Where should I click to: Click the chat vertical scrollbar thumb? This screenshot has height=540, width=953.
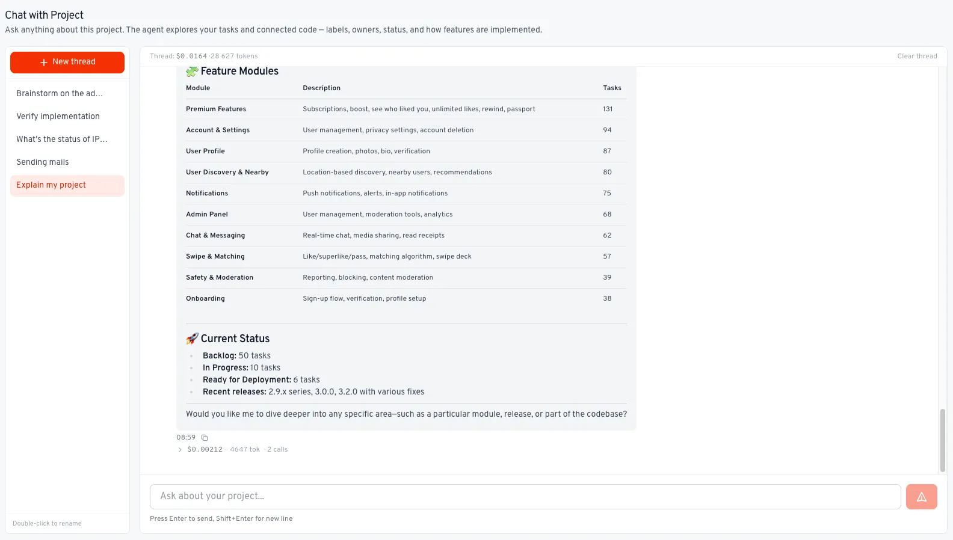point(942,441)
